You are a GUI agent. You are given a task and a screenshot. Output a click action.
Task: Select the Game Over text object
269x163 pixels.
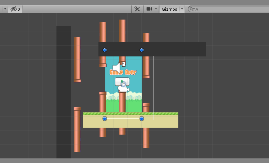pos(123,72)
